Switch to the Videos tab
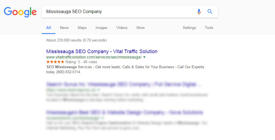Screen dimensions: 275x140 (x=122, y=28)
